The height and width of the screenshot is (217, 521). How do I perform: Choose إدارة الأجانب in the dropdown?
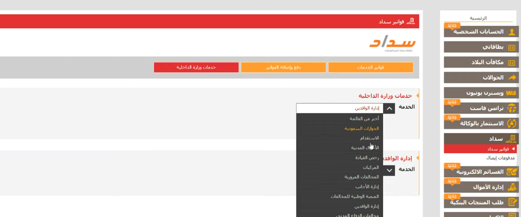[339, 187]
